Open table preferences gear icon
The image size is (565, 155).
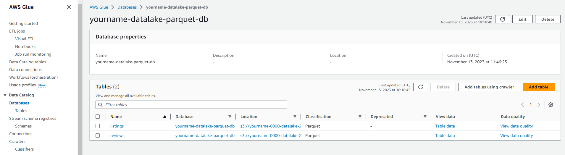click(551, 105)
